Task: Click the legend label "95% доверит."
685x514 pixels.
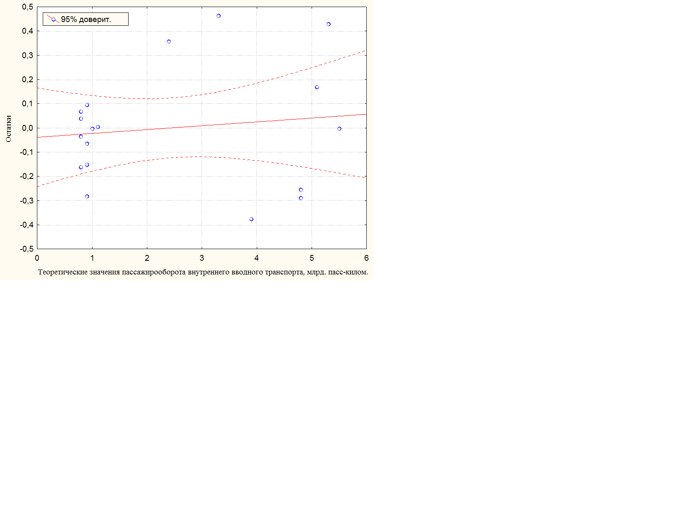Action: click(x=86, y=20)
